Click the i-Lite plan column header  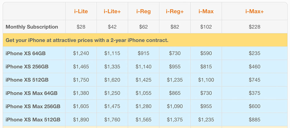81,12
